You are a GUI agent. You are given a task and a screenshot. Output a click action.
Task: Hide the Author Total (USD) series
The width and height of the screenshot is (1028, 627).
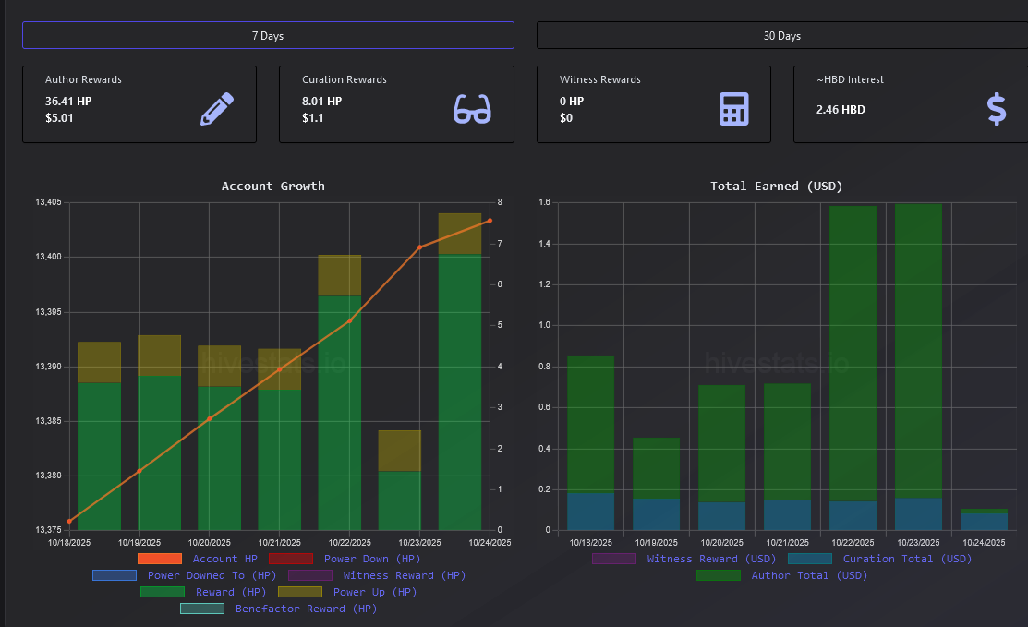pos(719,575)
